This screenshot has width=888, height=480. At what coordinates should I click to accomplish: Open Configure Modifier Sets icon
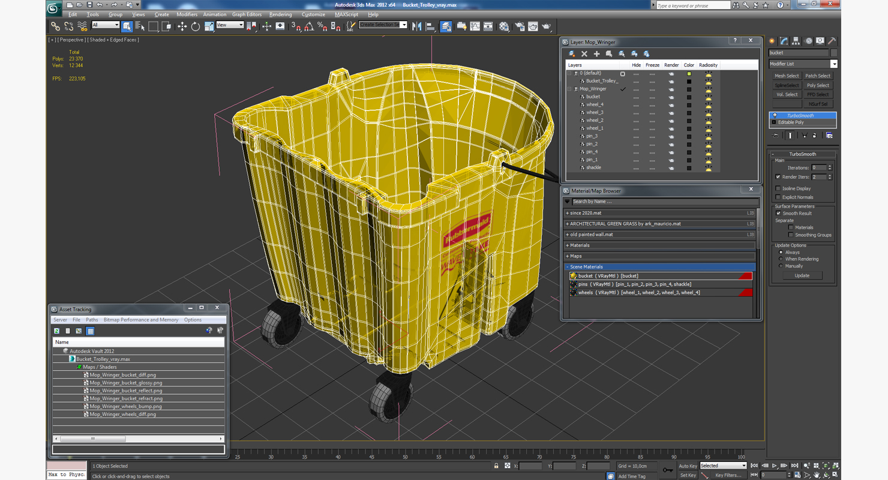click(829, 136)
